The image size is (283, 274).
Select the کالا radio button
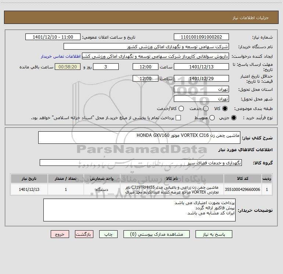[225, 108]
